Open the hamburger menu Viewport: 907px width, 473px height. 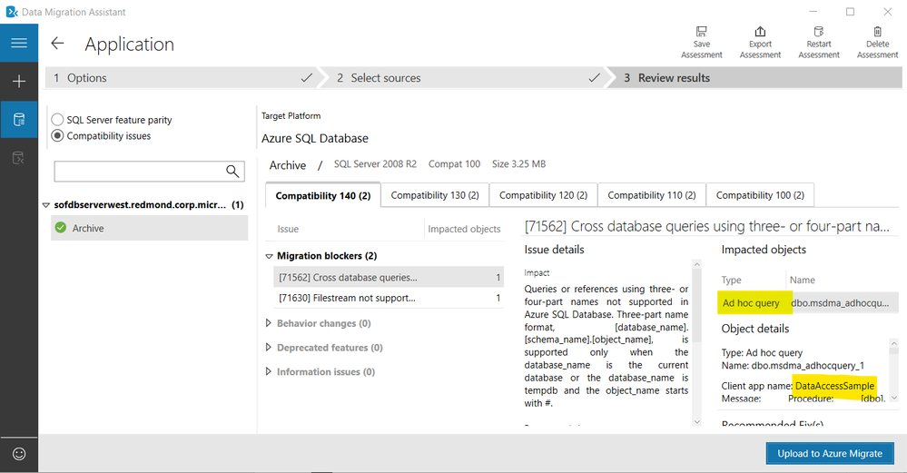(19, 43)
